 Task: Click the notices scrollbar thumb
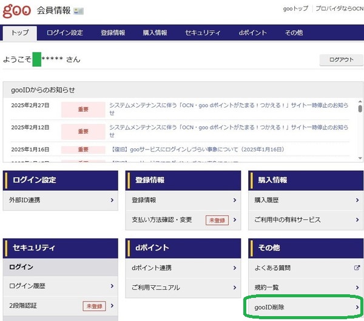click(360, 109)
